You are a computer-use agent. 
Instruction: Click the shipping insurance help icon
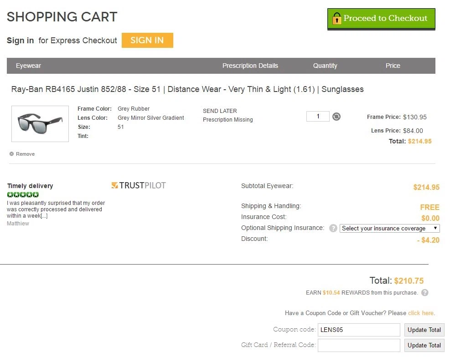pyautogui.click(x=333, y=228)
